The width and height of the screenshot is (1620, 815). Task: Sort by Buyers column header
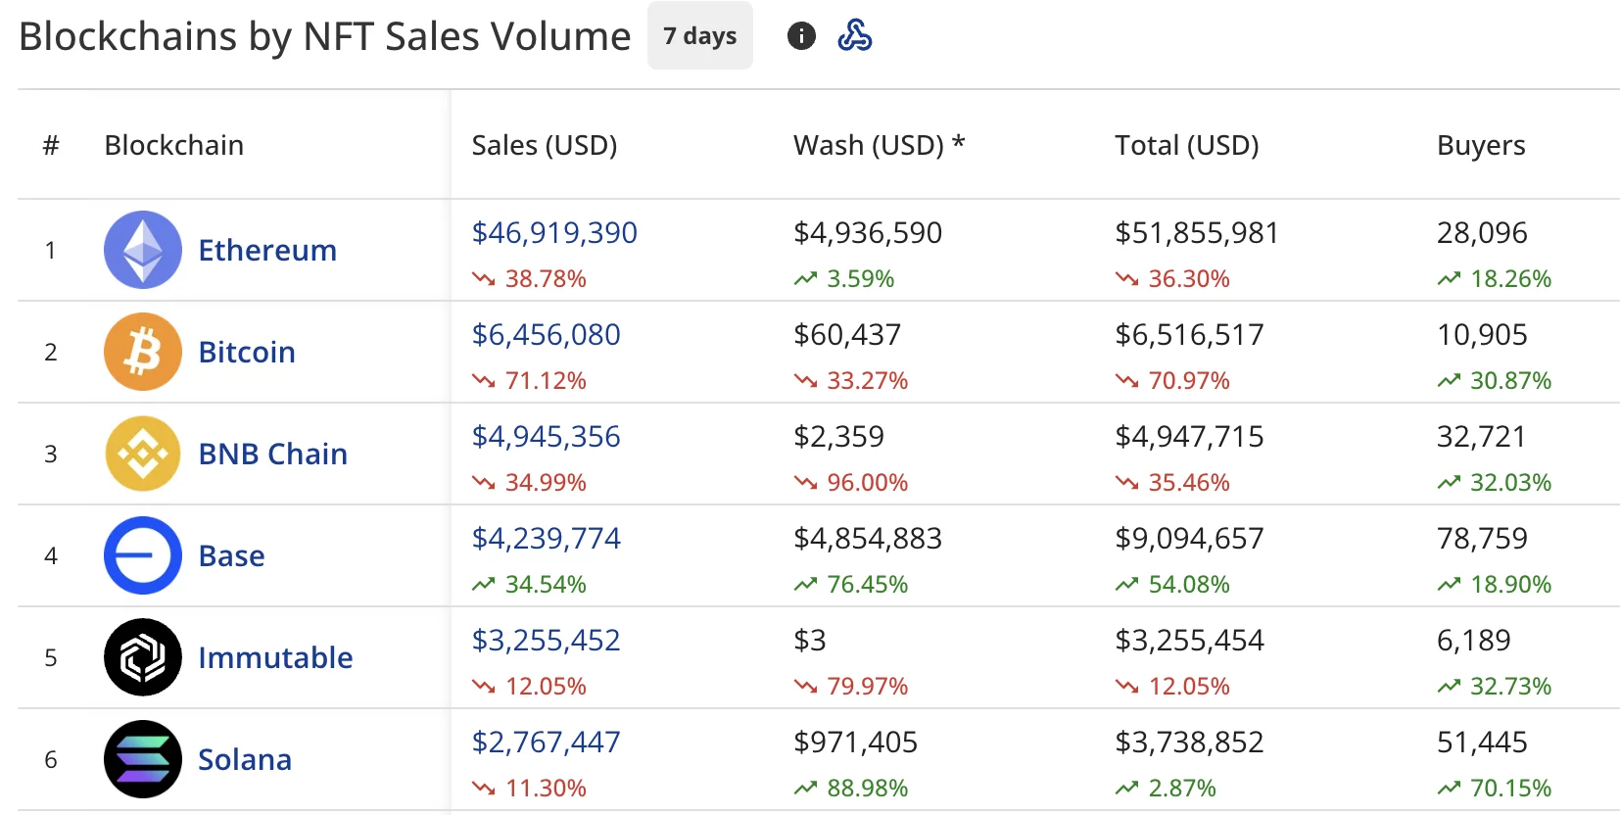(1480, 145)
